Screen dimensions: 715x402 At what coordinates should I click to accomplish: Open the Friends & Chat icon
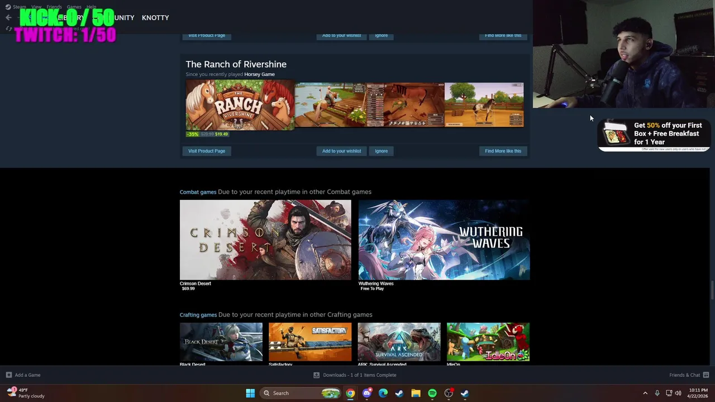click(706, 375)
